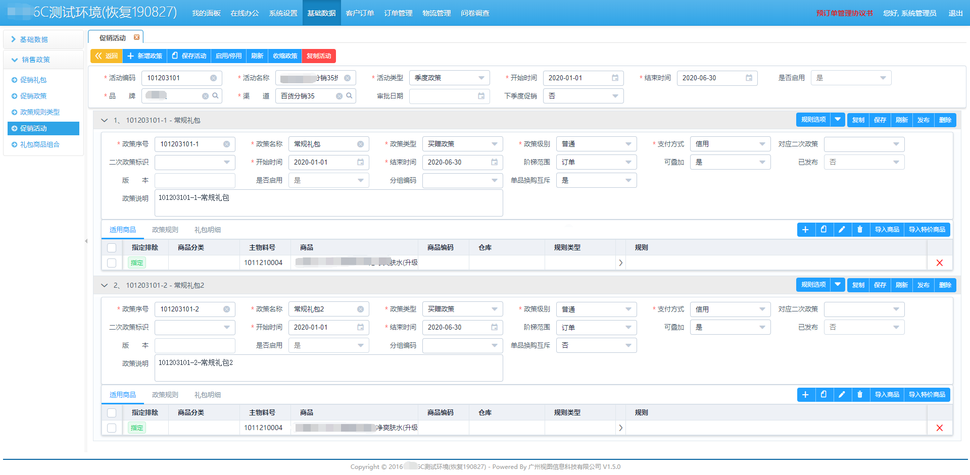
Task: Trash icon in policy 101203101-2 products
Action: click(x=860, y=395)
